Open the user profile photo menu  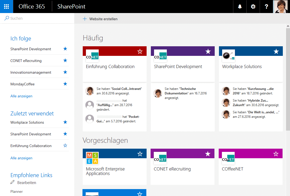pos(281,6)
